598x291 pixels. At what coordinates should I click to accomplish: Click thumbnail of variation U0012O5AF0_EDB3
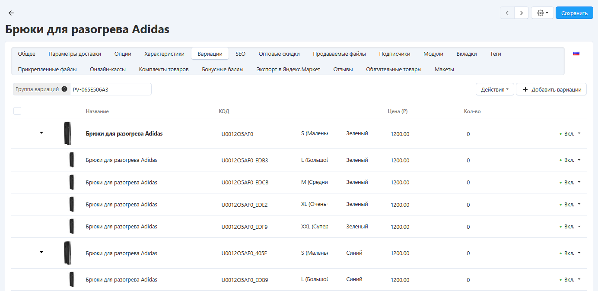[x=72, y=160]
